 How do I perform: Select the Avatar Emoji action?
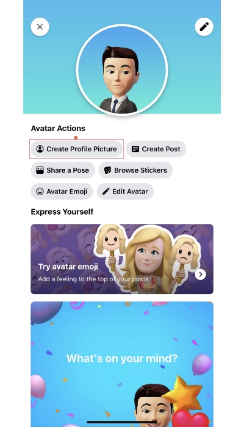pyautogui.click(x=62, y=192)
